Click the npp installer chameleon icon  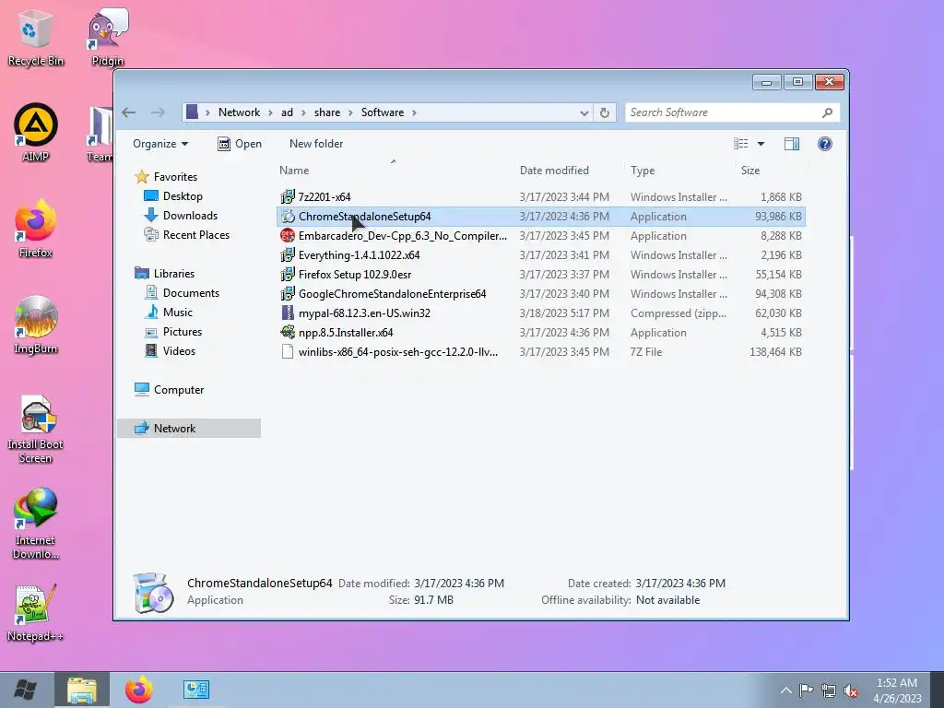click(288, 332)
